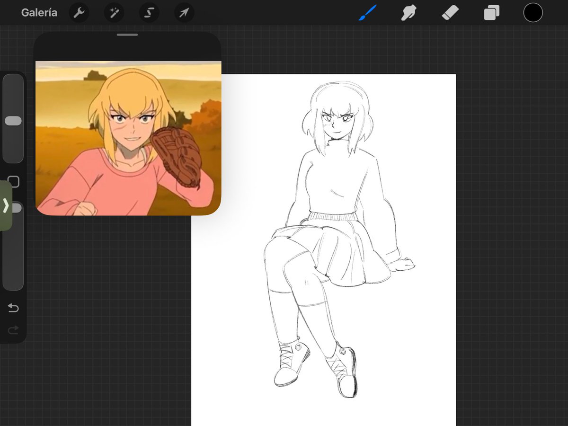Open the Adjustments magic wand menu
The image size is (568, 426).
(x=114, y=13)
